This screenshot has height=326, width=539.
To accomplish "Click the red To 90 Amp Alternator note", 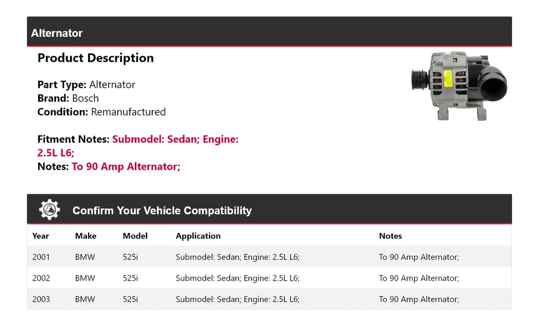I will pos(126,166).
